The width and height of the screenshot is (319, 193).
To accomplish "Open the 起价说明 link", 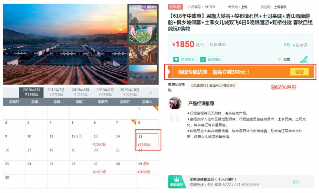I will coord(218,44).
